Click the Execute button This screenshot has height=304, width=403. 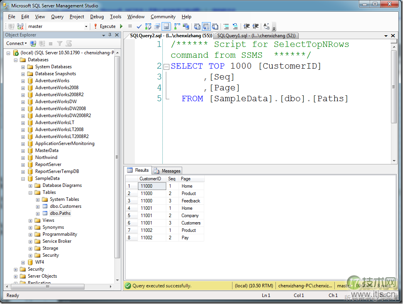coord(105,26)
